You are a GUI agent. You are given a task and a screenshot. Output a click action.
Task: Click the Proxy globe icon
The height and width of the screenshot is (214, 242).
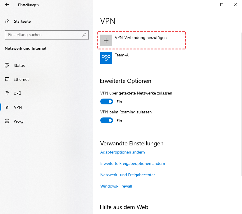coord(7,121)
